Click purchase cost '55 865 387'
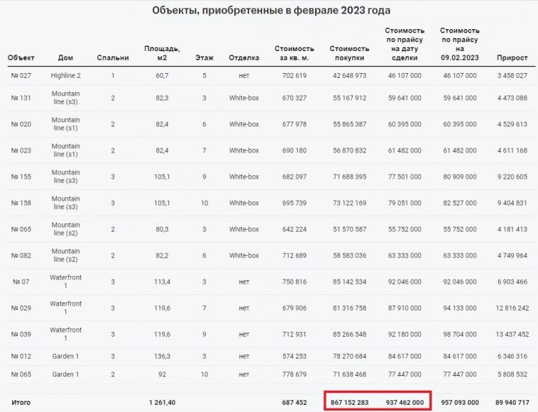538x412 pixels. point(349,124)
